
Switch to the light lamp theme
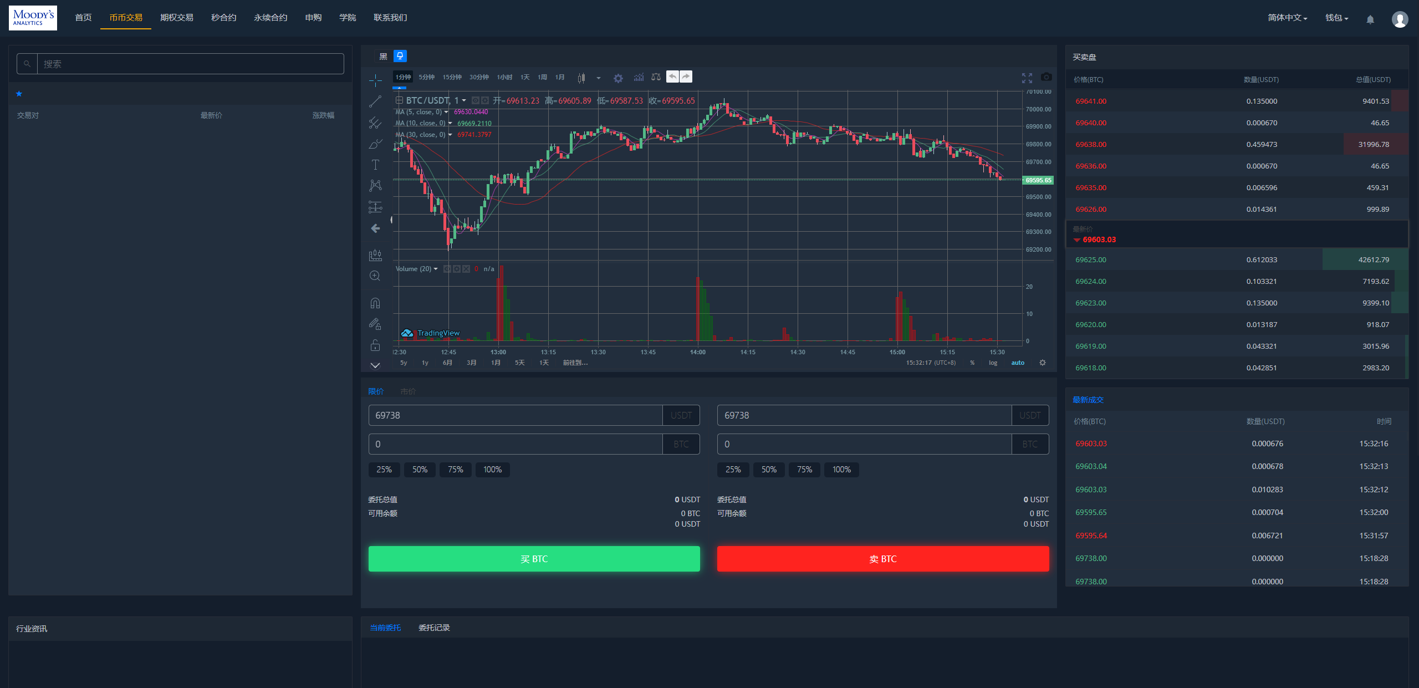[400, 56]
